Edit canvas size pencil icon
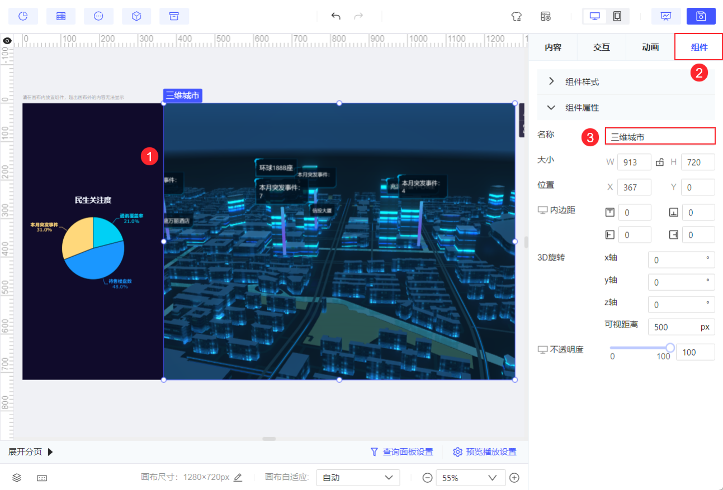This screenshot has height=490, width=723. click(238, 478)
